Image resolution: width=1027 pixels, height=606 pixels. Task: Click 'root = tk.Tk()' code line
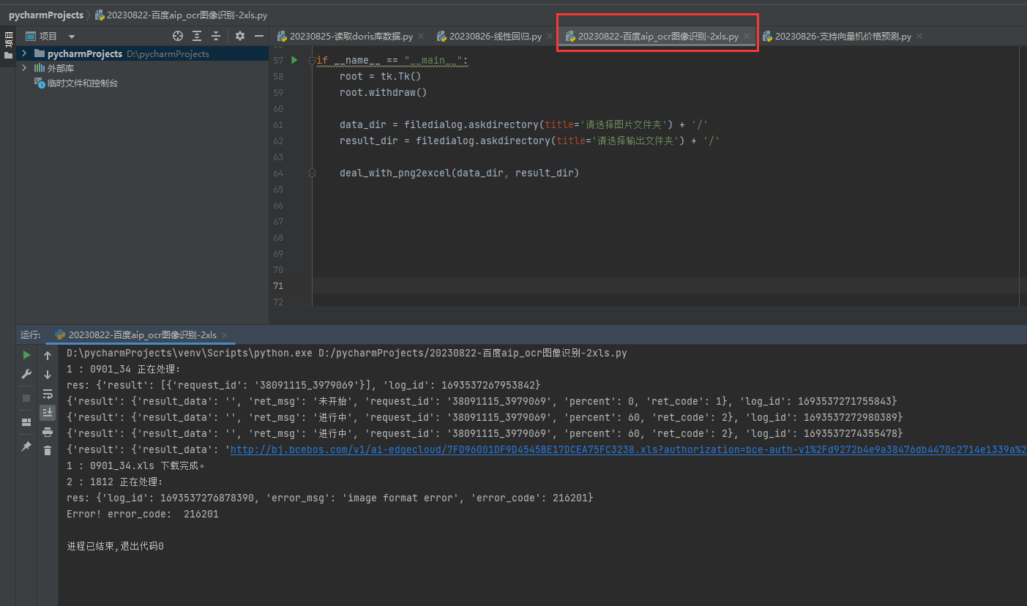point(381,76)
